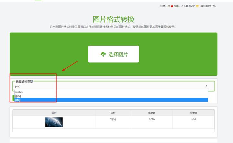This screenshot has width=233, height=143.
Task: Select the jpeg option
Action: (111, 96)
